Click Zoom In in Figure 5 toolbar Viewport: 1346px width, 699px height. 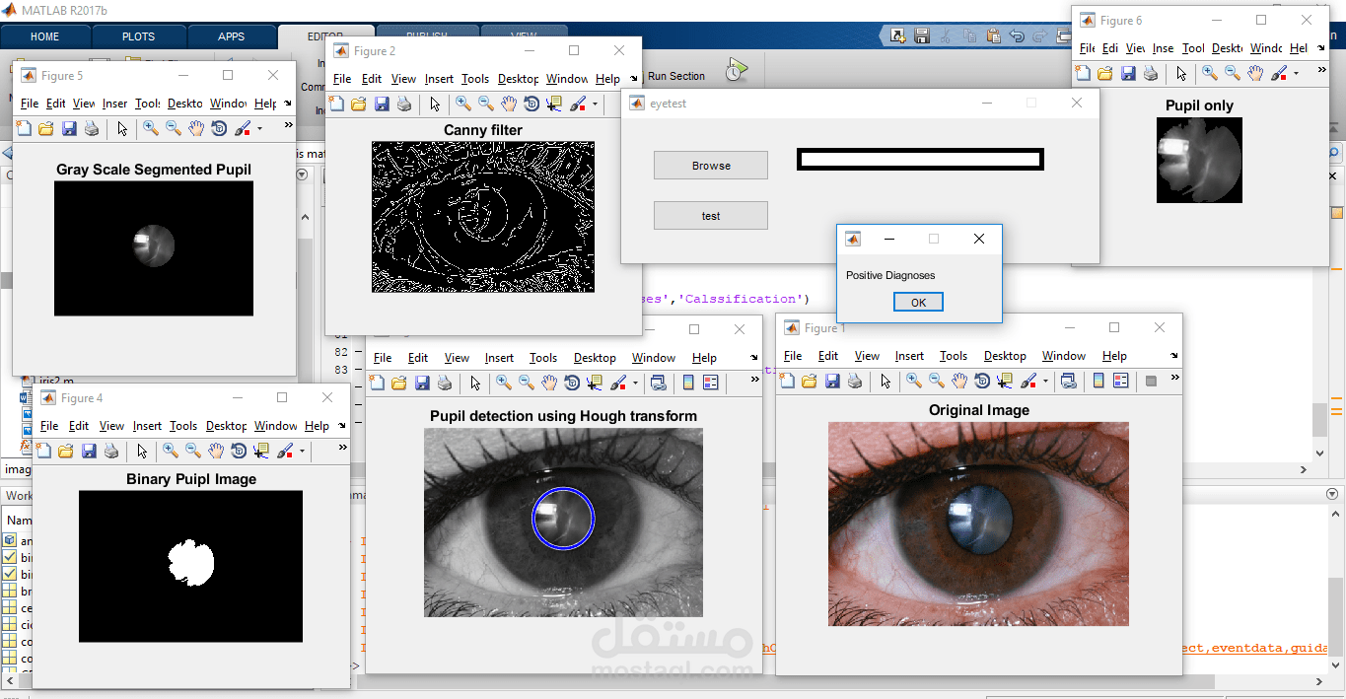pos(150,128)
